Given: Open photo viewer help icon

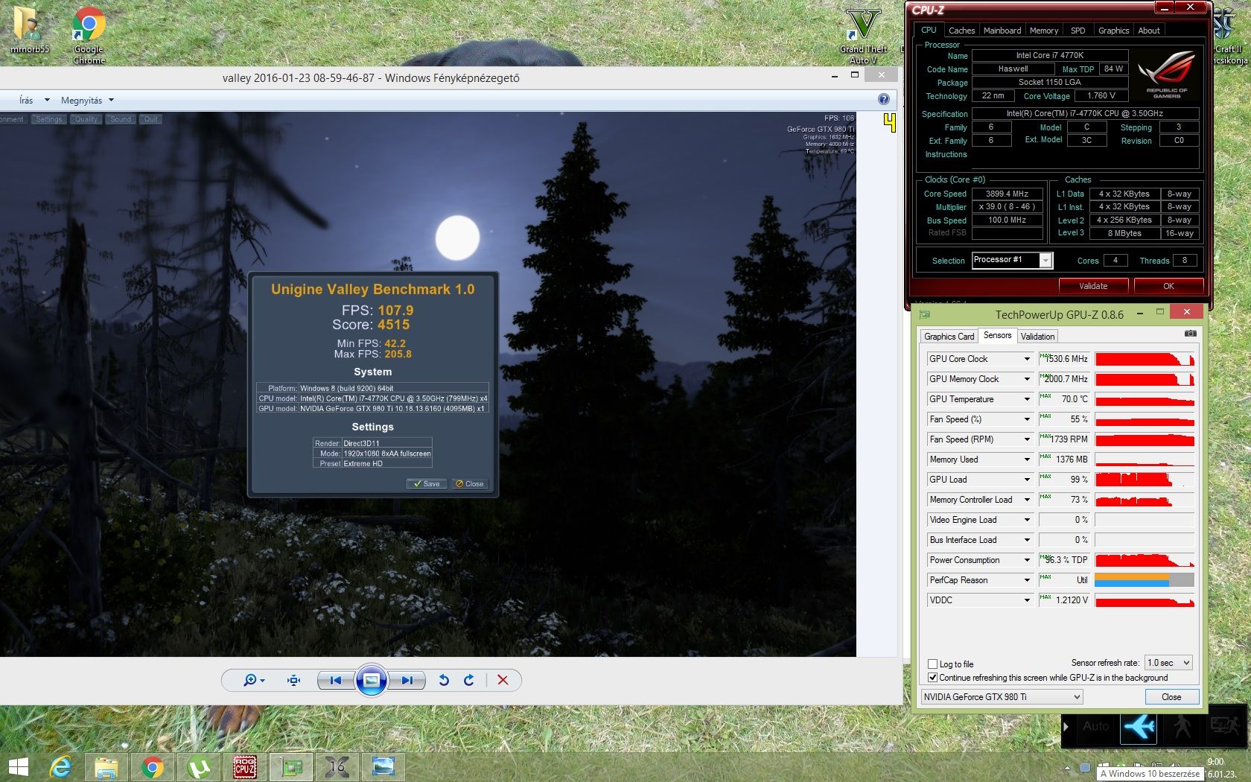Looking at the screenshot, I should (x=884, y=99).
